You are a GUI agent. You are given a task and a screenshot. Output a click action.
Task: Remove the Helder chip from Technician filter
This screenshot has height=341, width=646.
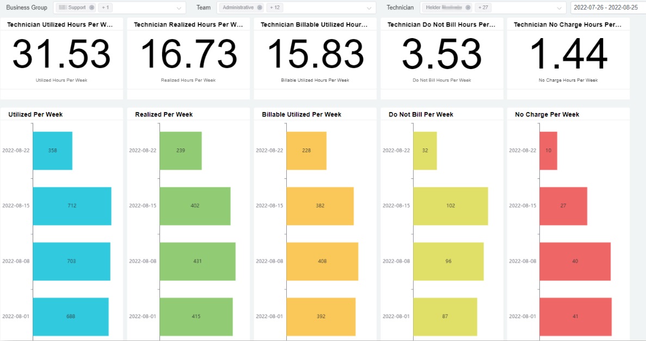click(x=467, y=7)
